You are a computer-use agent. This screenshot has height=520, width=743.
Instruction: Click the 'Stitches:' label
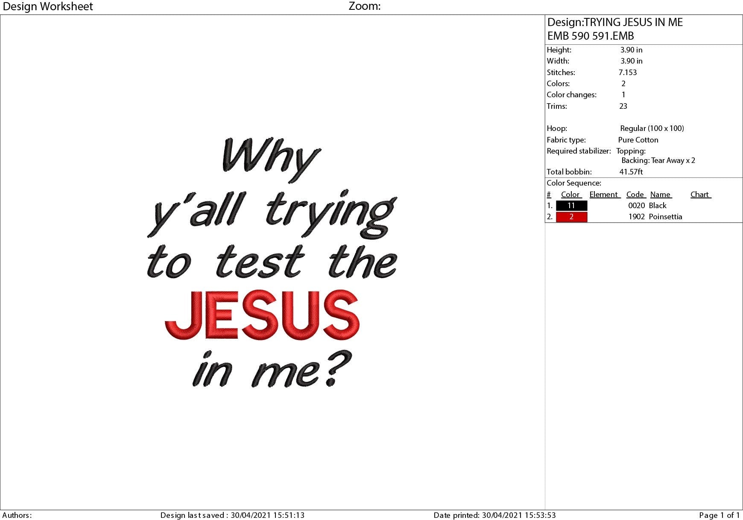(x=561, y=73)
